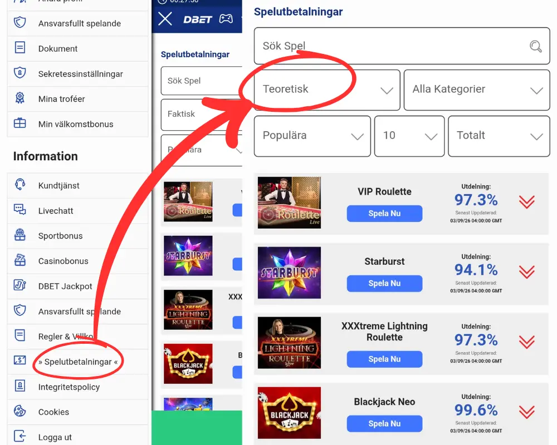
Task: Click the Sök Spel search field on right
Action: [x=402, y=46]
